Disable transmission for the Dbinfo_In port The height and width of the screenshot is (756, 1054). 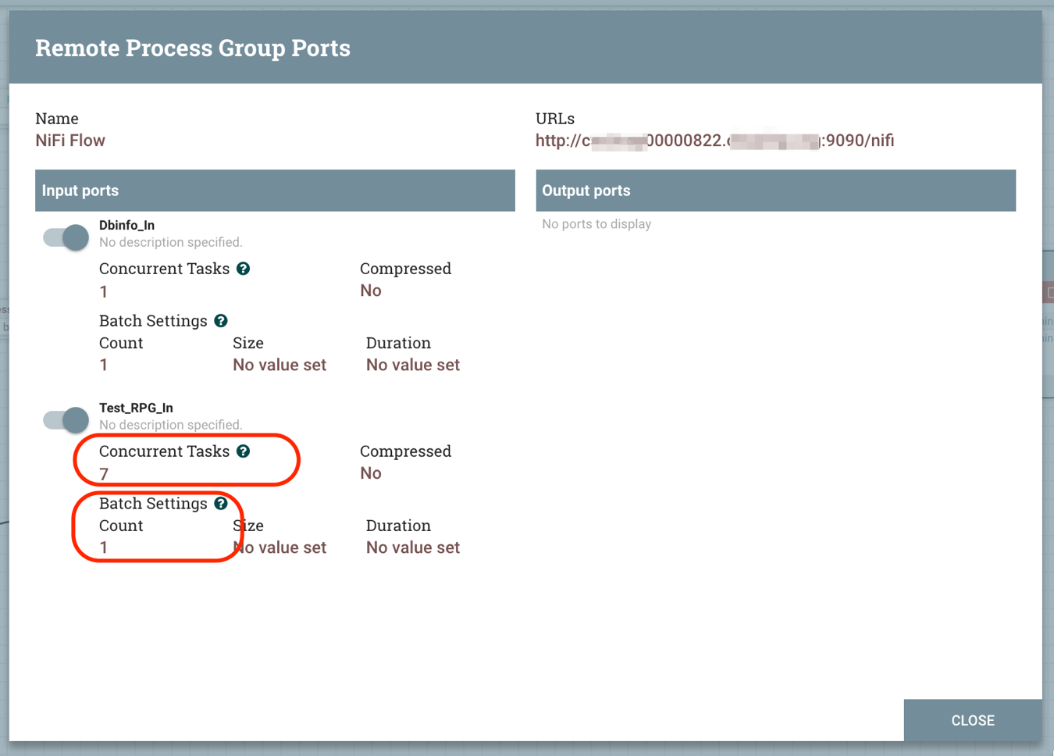(63, 237)
